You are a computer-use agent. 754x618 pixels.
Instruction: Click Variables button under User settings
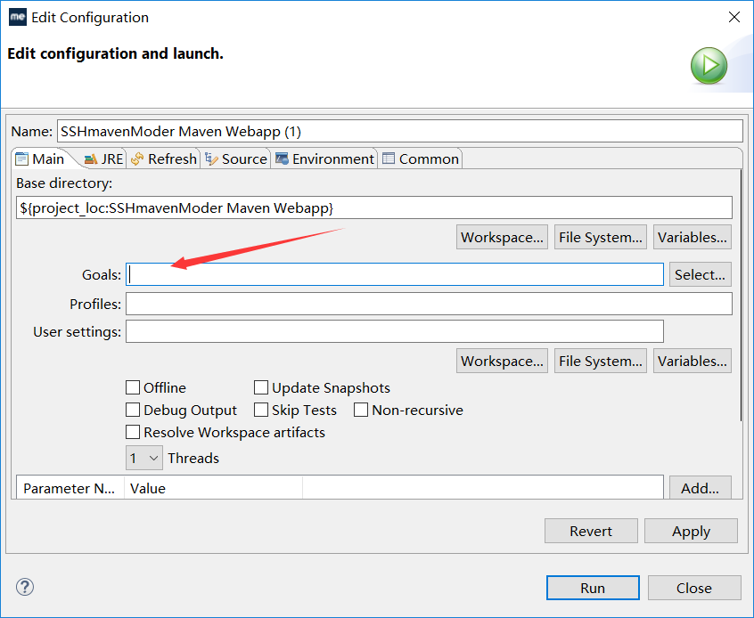pos(693,361)
